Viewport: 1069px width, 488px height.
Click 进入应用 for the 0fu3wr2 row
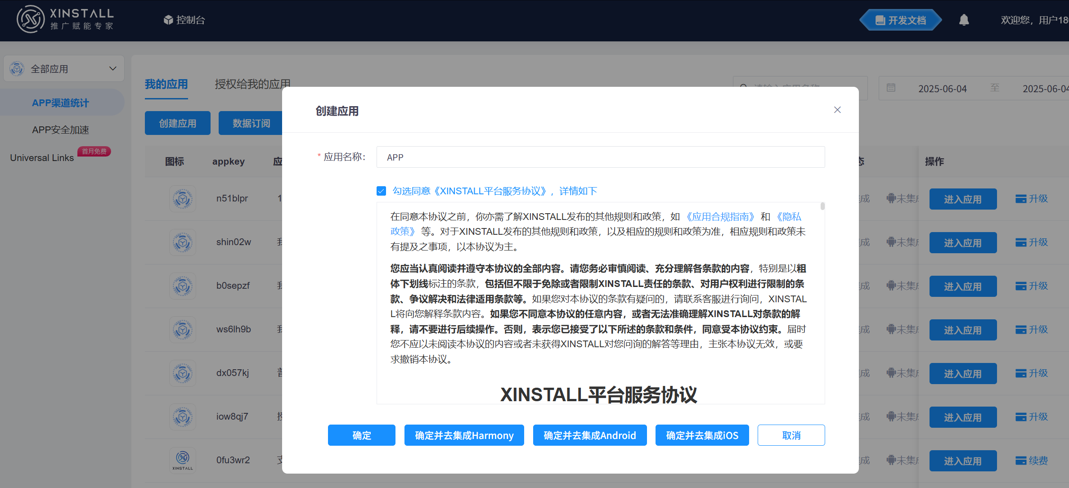[963, 461]
